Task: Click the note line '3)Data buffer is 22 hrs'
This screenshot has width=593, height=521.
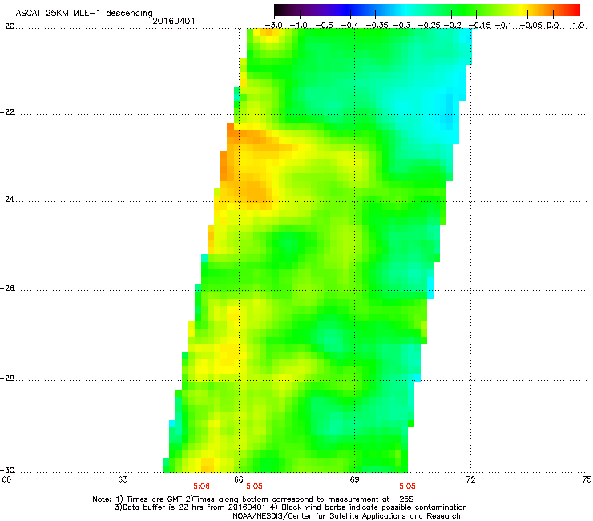Action: pos(290,507)
